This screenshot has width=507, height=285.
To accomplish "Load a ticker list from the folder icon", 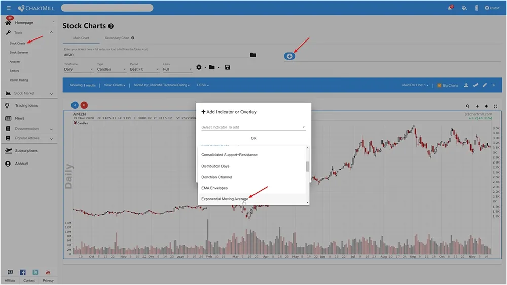I will tap(253, 55).
